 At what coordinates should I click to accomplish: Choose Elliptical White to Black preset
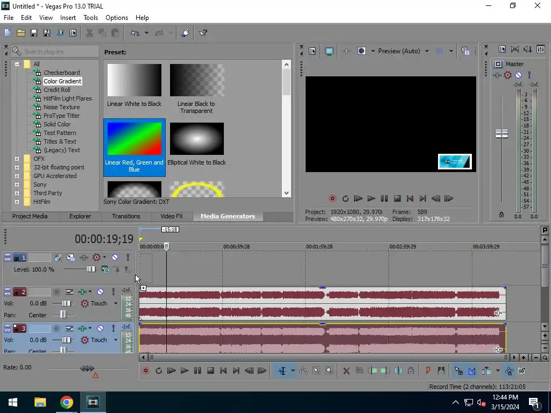pos(196,144)
